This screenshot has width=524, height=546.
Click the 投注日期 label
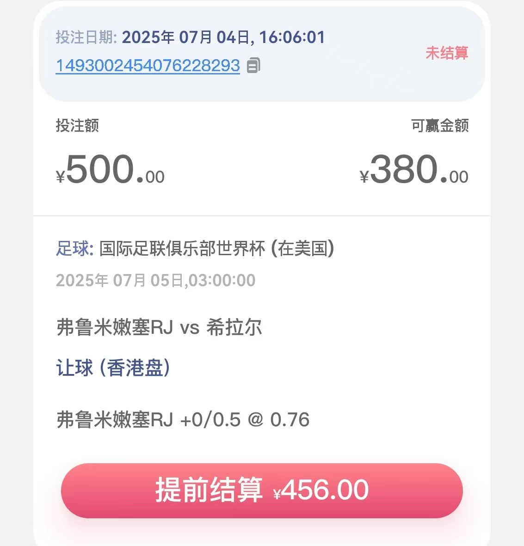(86, 37)
